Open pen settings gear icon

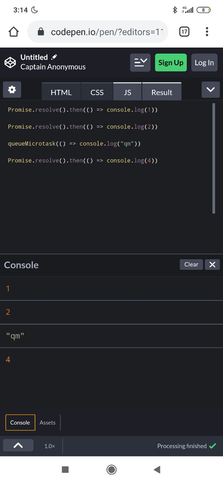coord(12,89)
